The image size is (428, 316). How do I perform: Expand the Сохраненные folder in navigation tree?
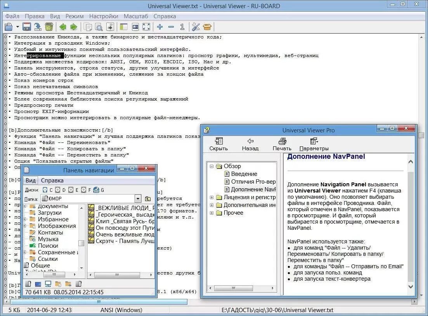coord(25,252)
